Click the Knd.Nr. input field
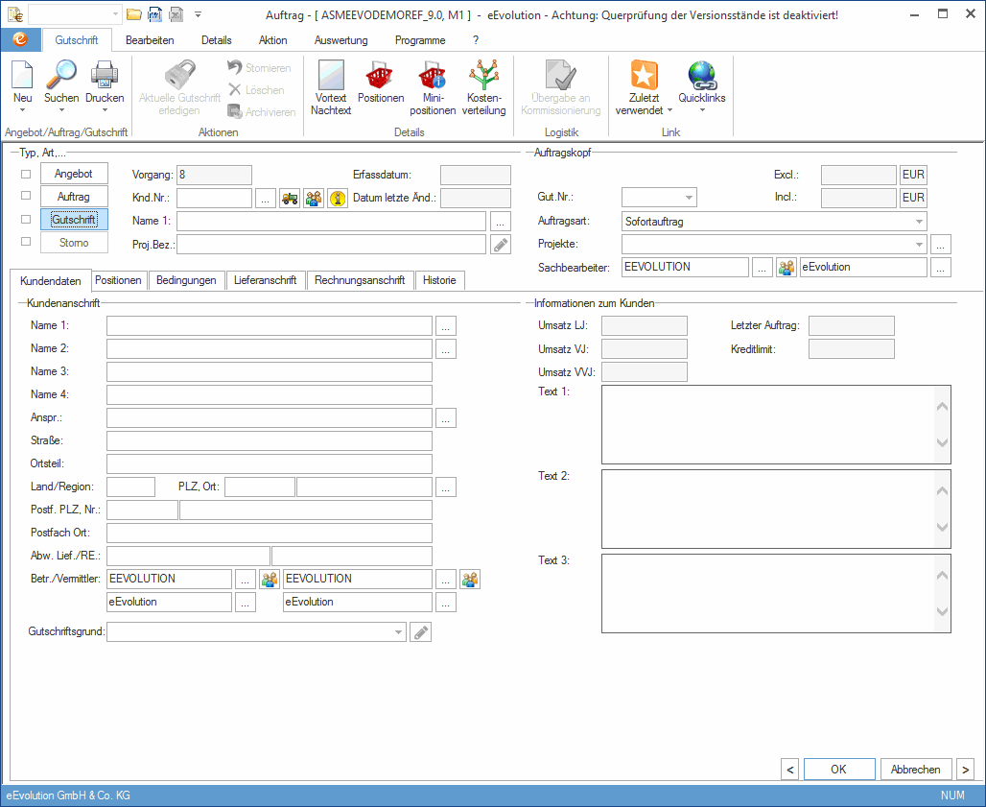The image size is (986, 807). tap(214, 198)
